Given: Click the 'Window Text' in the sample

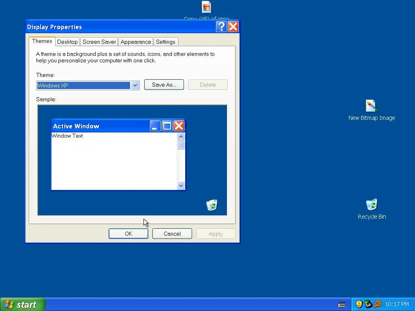Looking at the screenshot, I should tap(67, 136).
